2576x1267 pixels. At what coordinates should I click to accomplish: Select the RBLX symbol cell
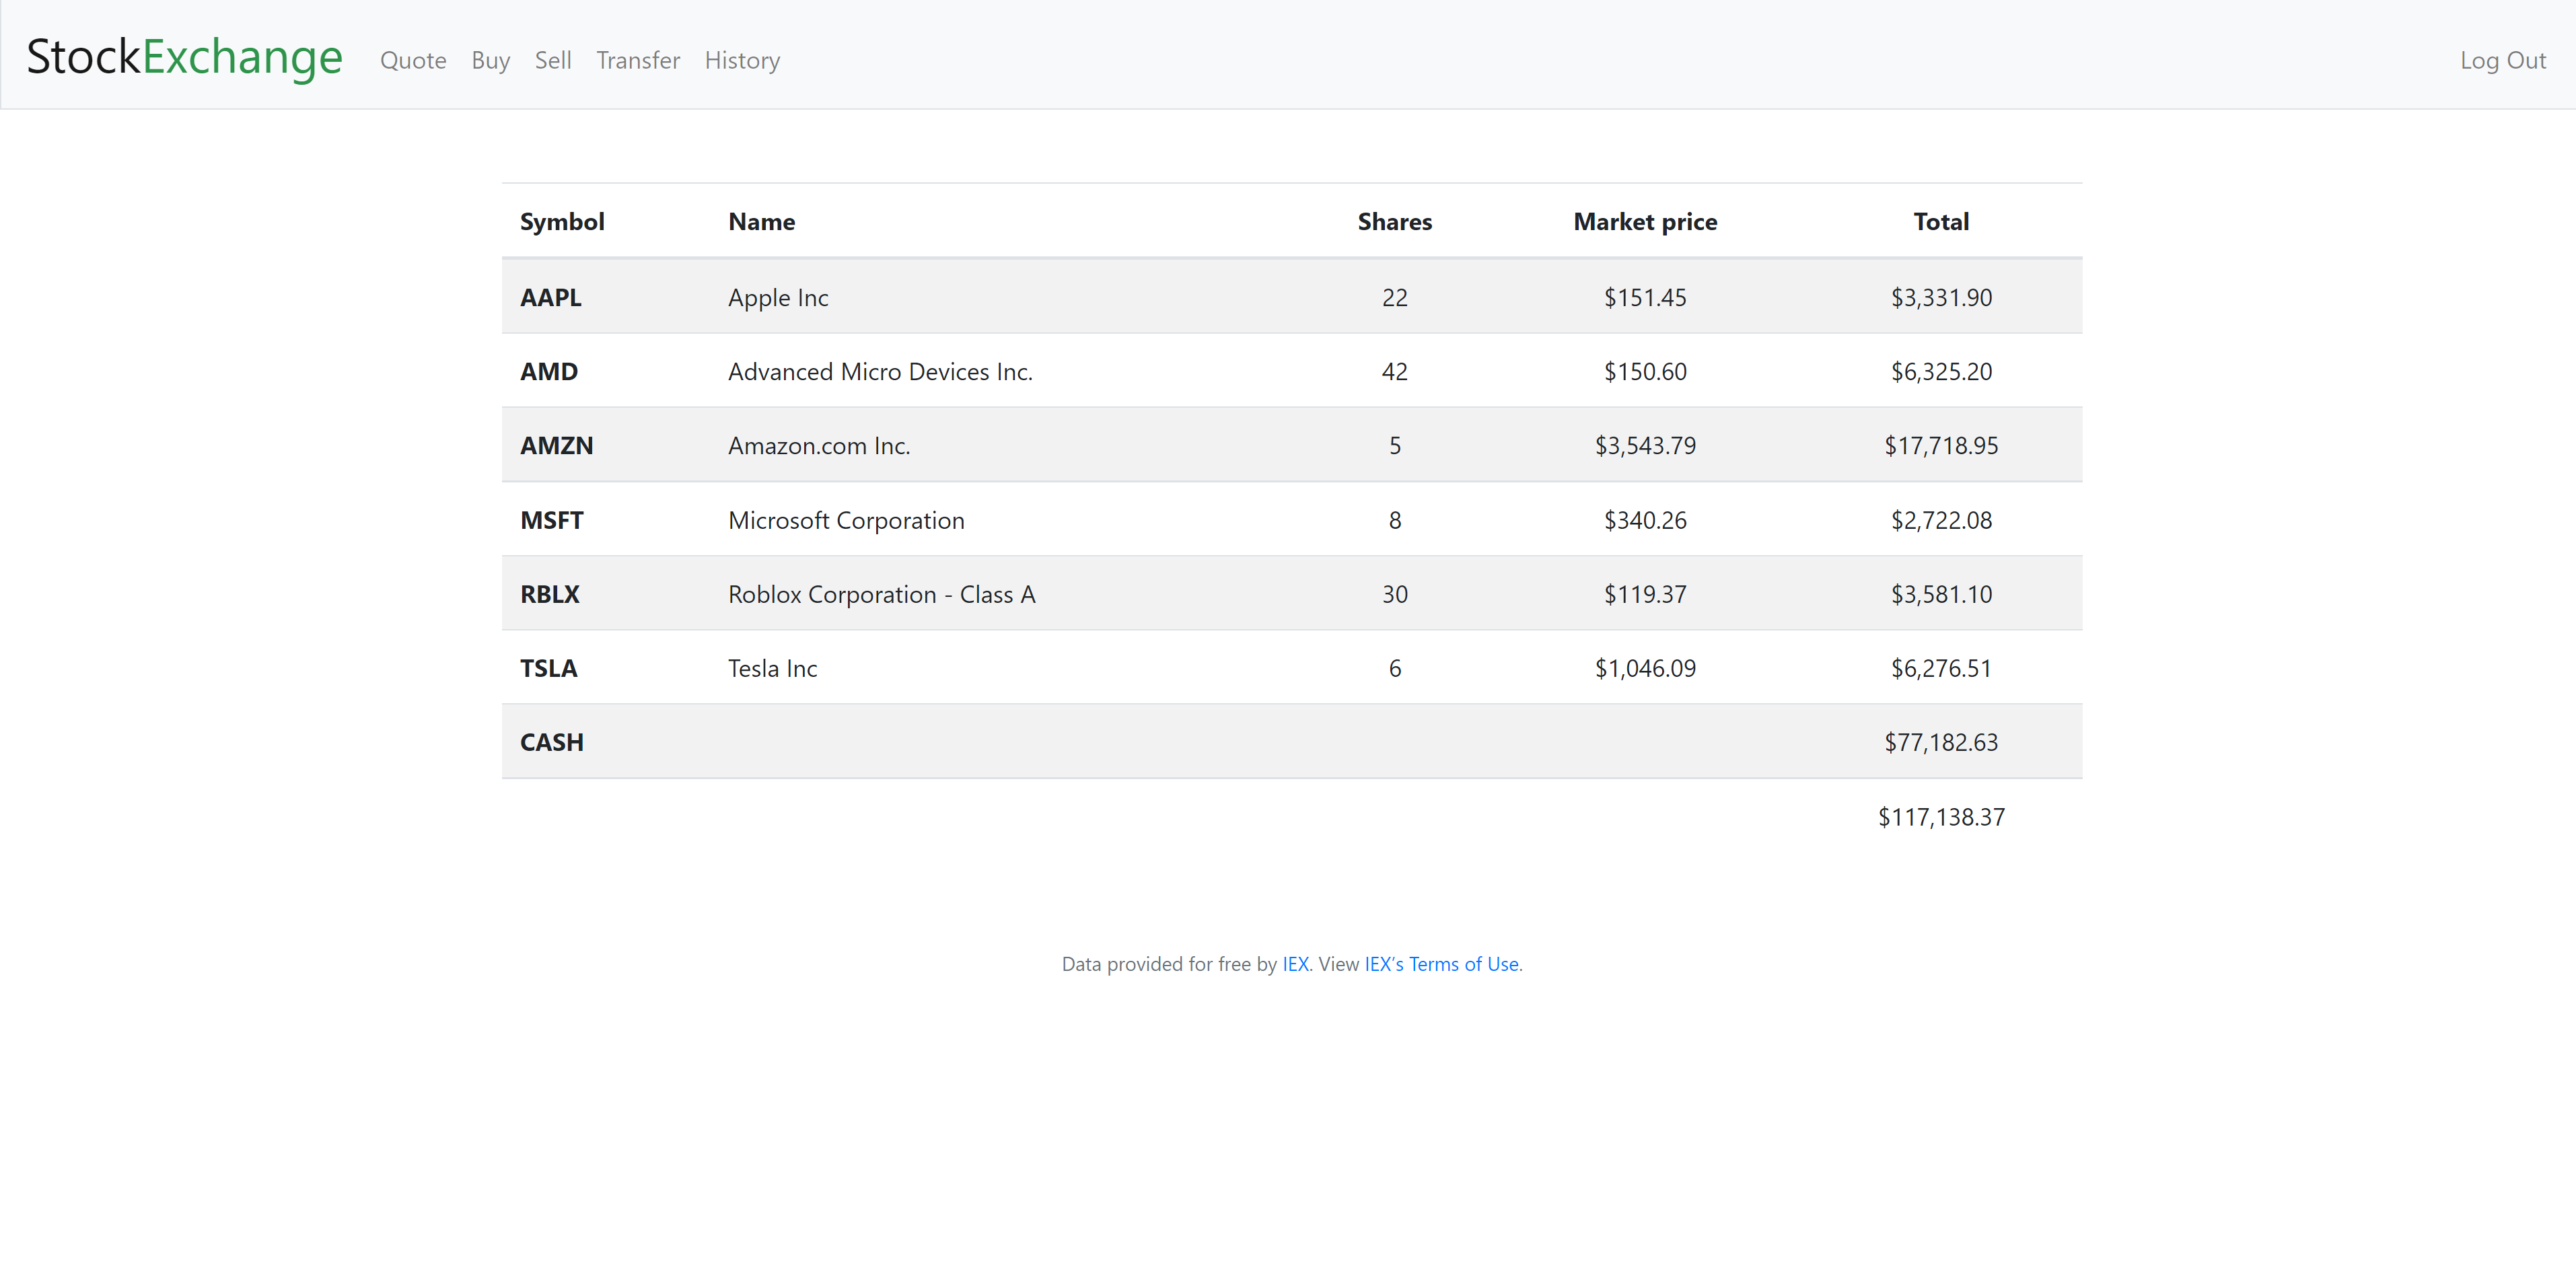(x=550, y=595)
